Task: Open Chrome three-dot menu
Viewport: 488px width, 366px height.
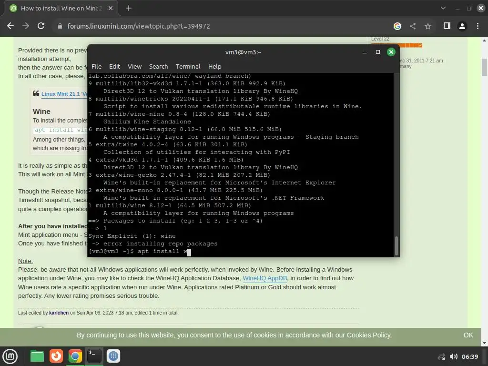Action: [478, 26]
